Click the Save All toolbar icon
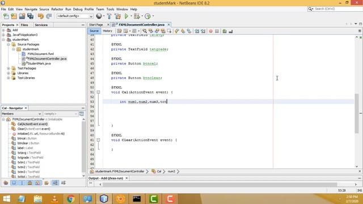 coord(30,16)
